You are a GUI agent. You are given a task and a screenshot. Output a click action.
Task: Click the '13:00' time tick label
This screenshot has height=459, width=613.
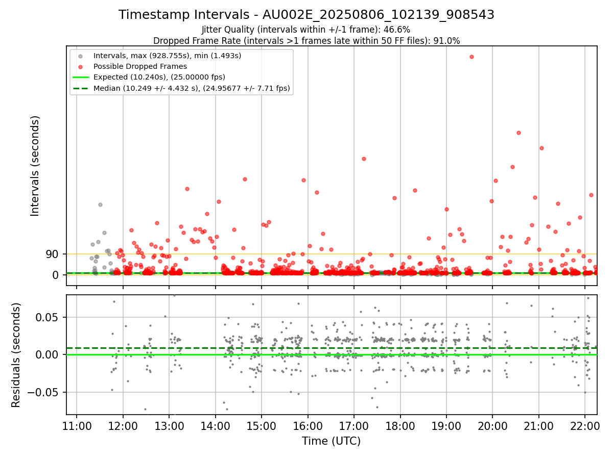pos(169,425)
